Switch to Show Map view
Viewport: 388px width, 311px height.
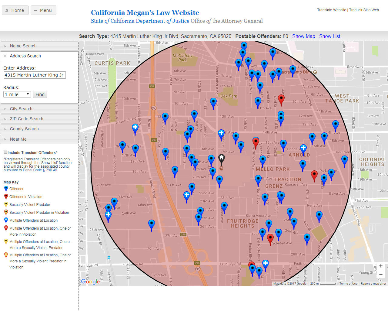coord(304,36)
